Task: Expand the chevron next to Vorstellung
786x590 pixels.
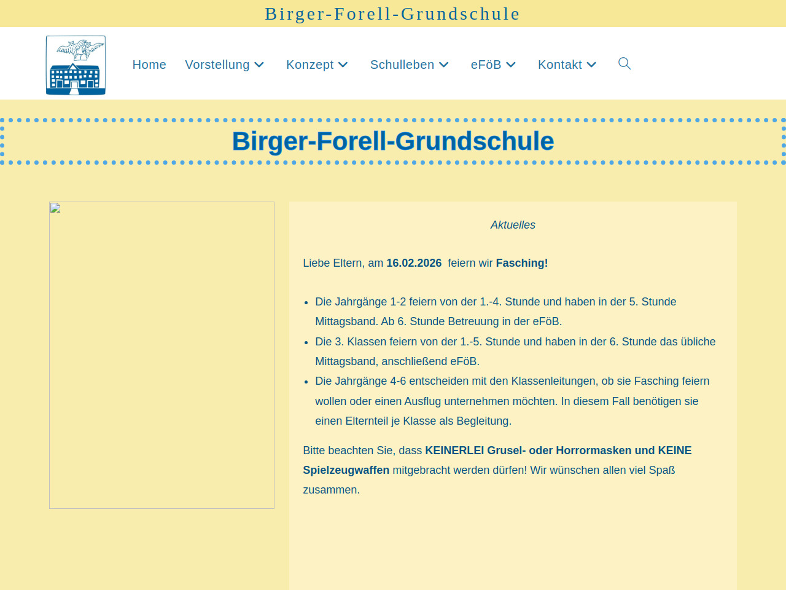Action: pos(259,65)
